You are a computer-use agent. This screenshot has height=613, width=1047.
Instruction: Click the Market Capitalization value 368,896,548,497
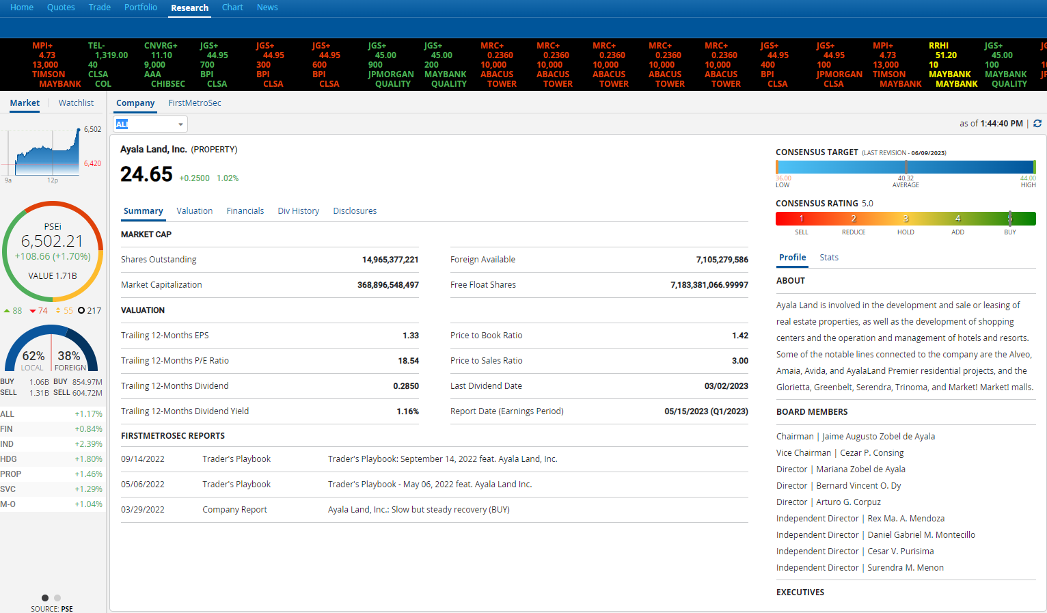pyautogui.click(x=388, y=285)
